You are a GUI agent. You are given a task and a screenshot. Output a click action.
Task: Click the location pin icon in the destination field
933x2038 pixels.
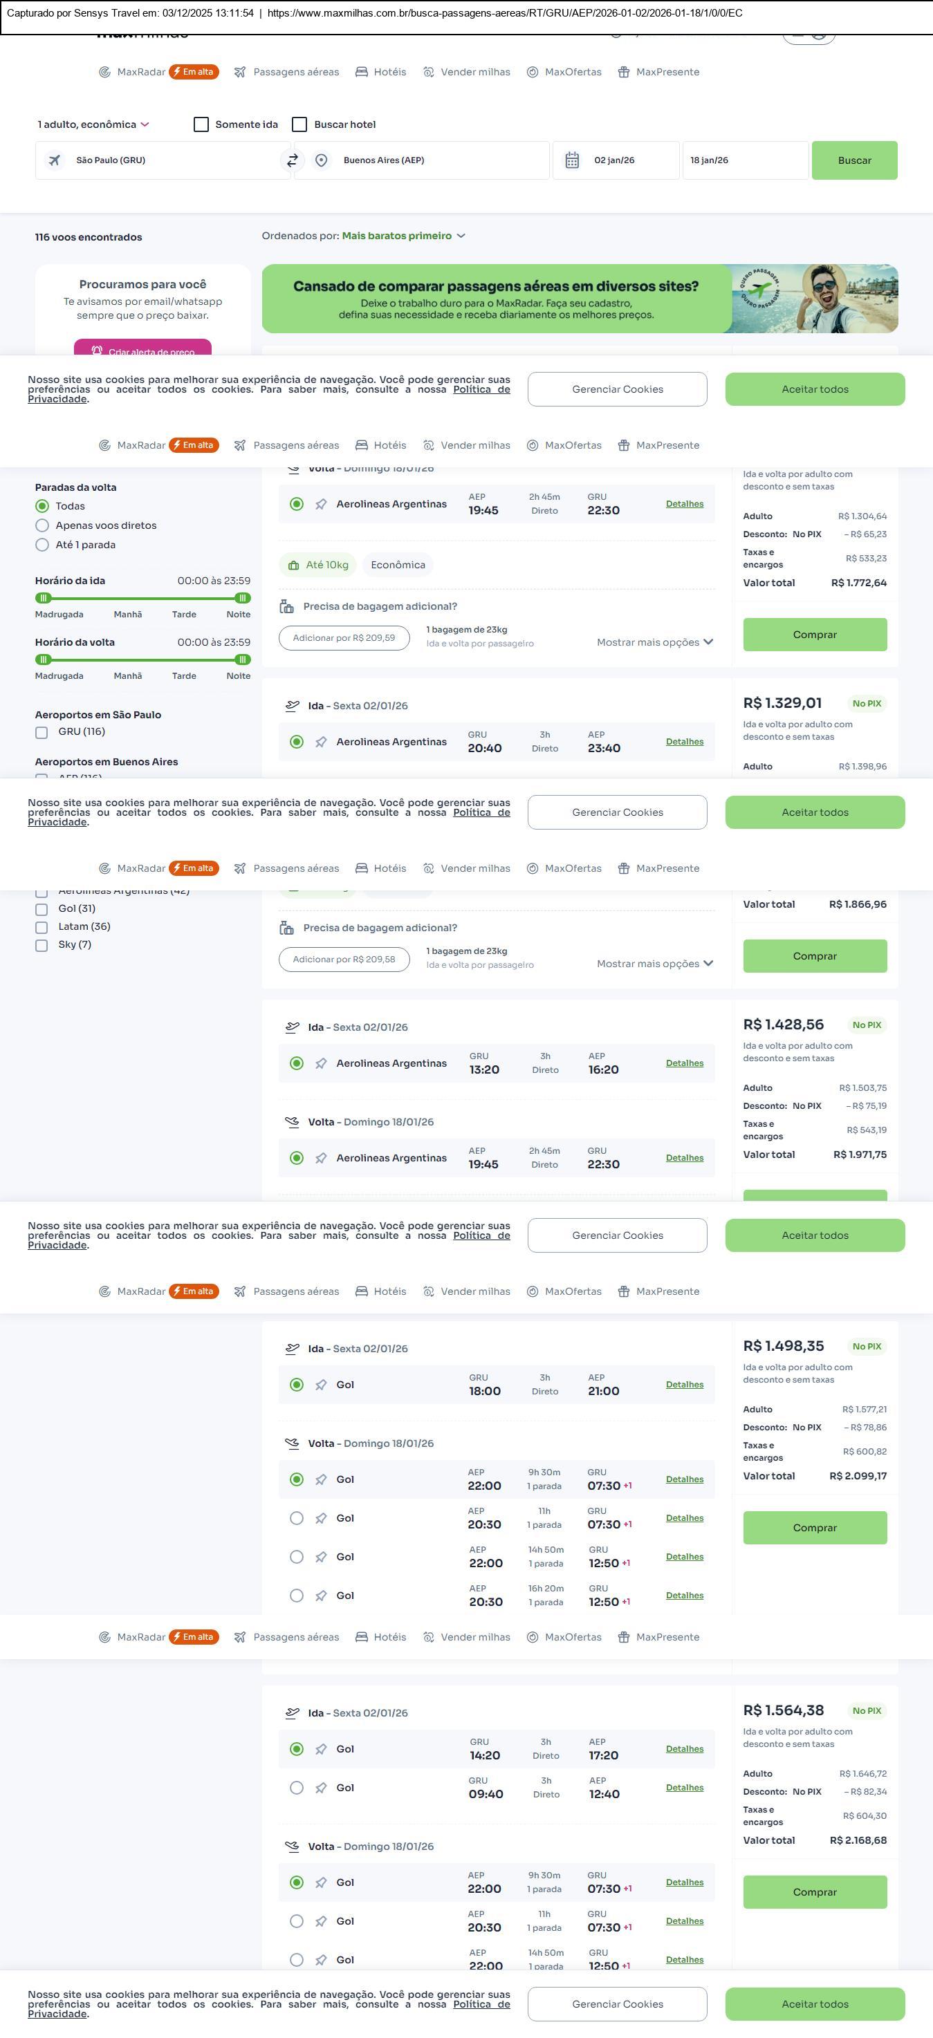pyautogui.click(x=322, y=160)
